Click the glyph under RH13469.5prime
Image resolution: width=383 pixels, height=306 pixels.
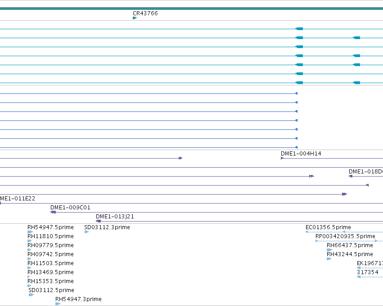tap(29, 277)
